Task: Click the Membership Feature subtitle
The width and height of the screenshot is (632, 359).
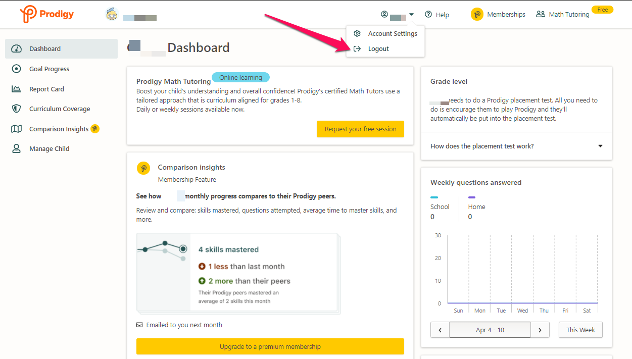Action: (187, 179)
